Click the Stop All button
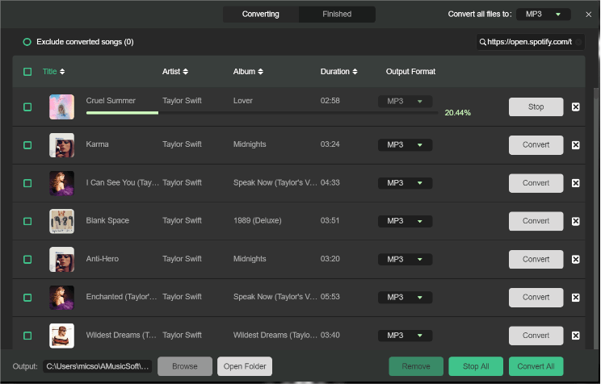 [476, 366]
